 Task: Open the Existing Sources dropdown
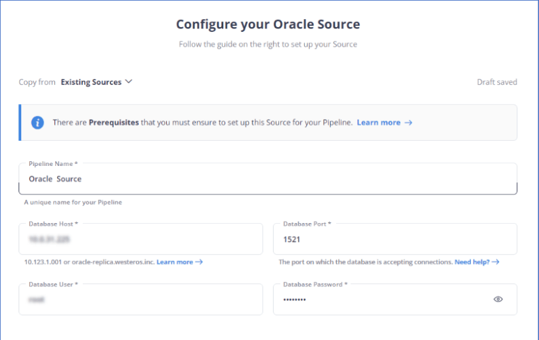coord(96,82)
